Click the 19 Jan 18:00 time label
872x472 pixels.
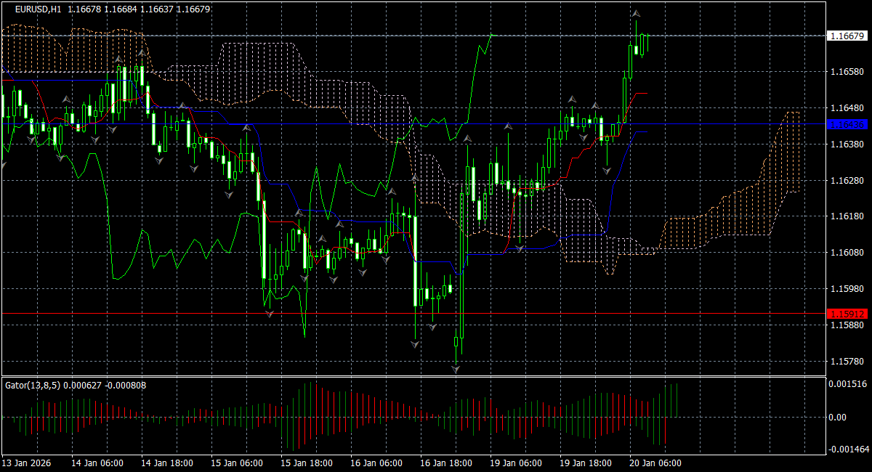coord(584,463)
